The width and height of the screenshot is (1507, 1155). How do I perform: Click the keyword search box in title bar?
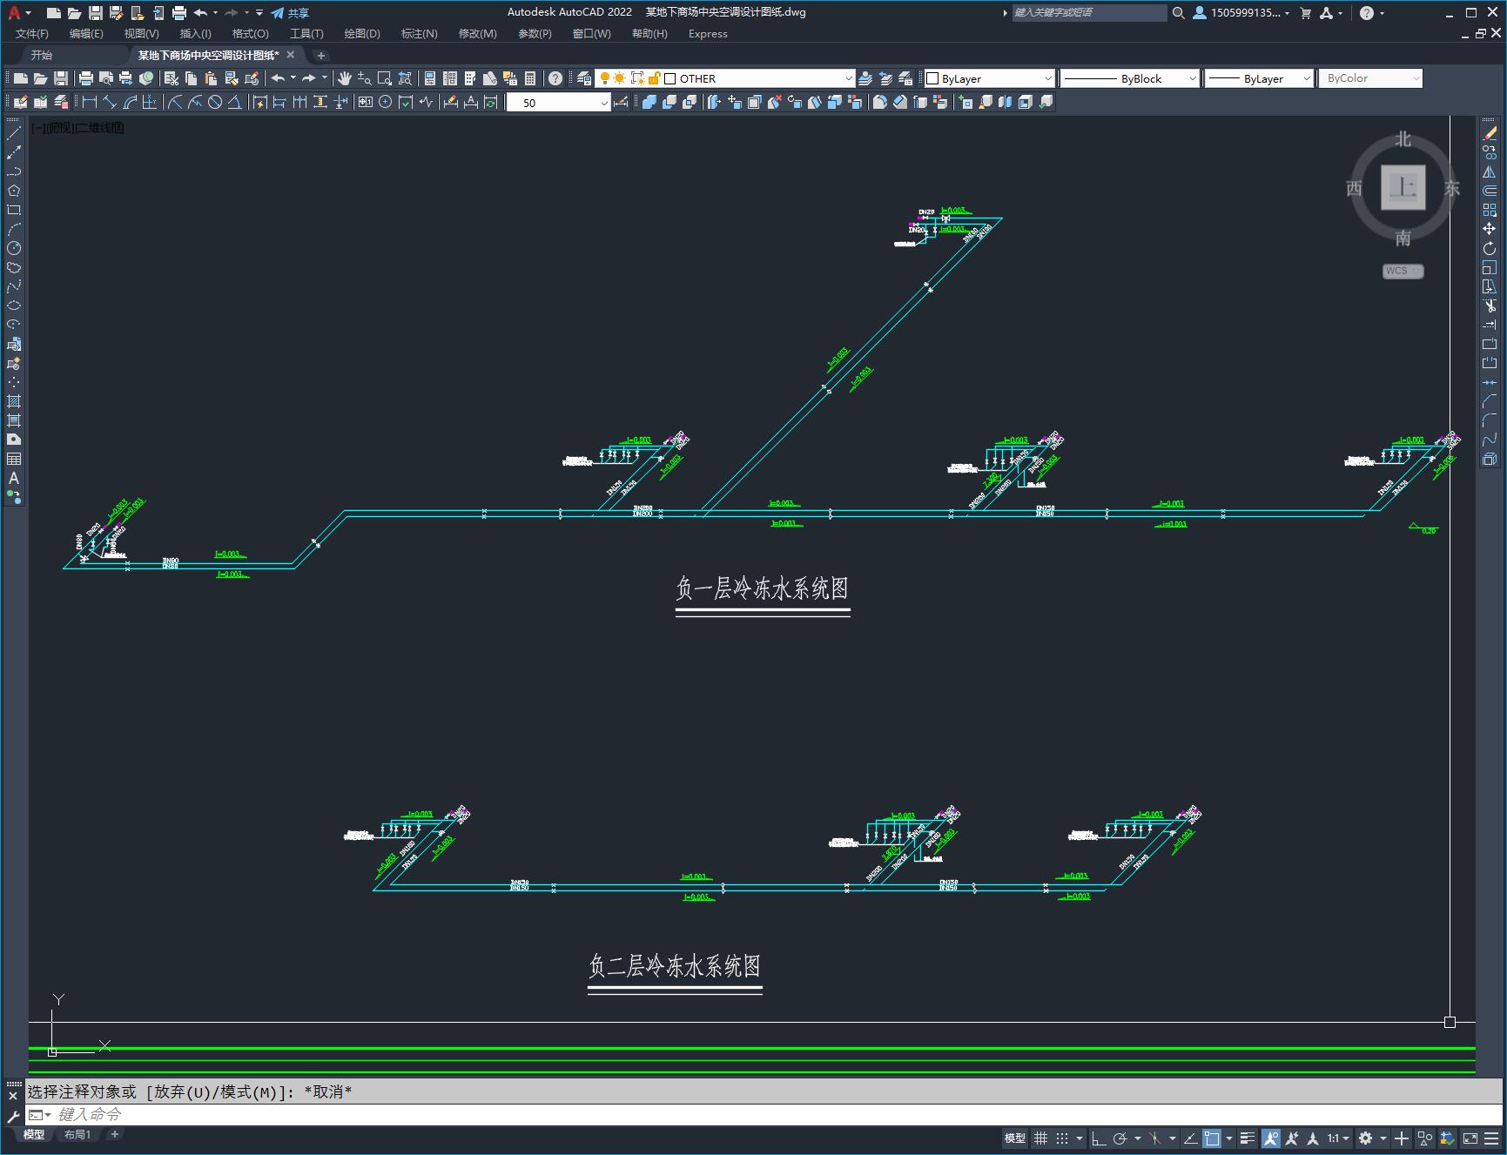point(1089,12)
